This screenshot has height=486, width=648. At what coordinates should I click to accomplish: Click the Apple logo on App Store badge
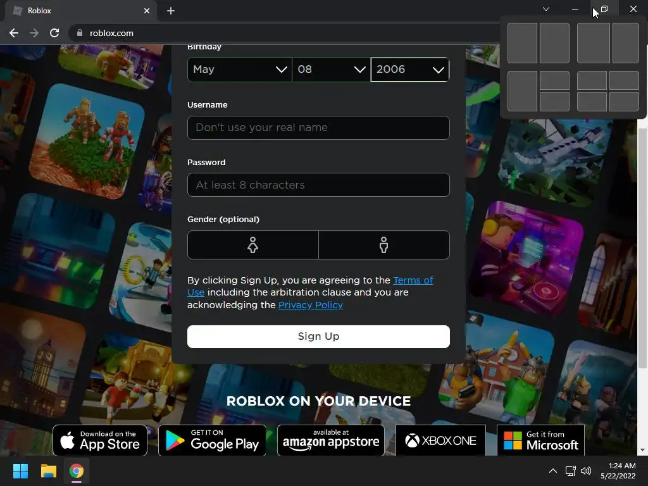[x=67, y=440]
